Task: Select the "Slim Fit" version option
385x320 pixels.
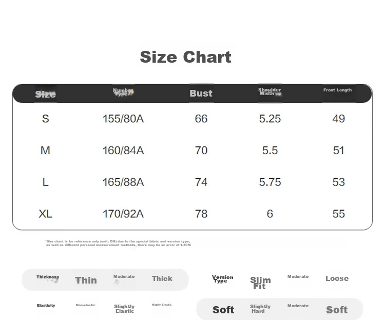Action: coord(260,283)
